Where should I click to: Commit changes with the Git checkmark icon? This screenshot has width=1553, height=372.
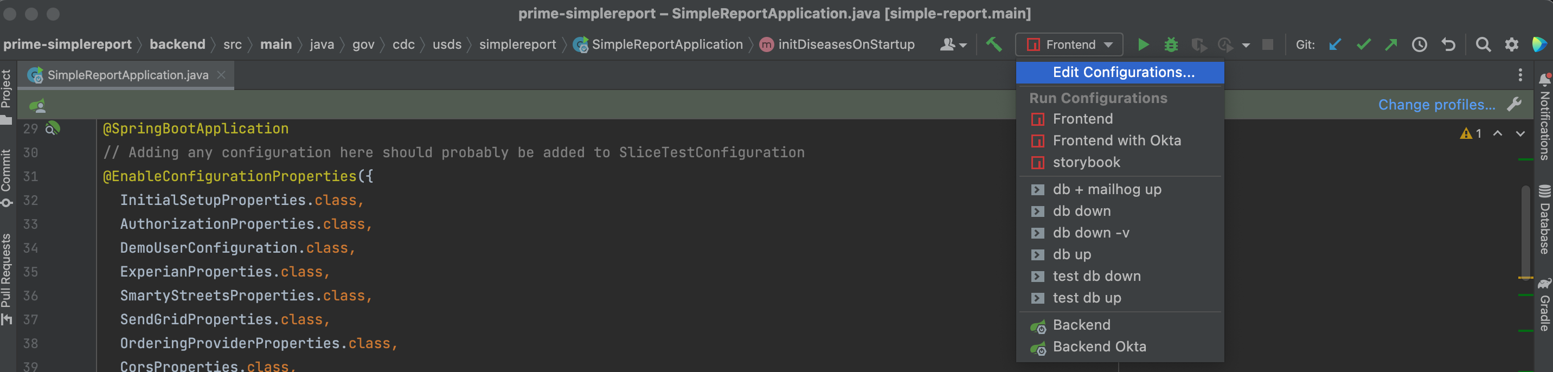point(1363,44)
